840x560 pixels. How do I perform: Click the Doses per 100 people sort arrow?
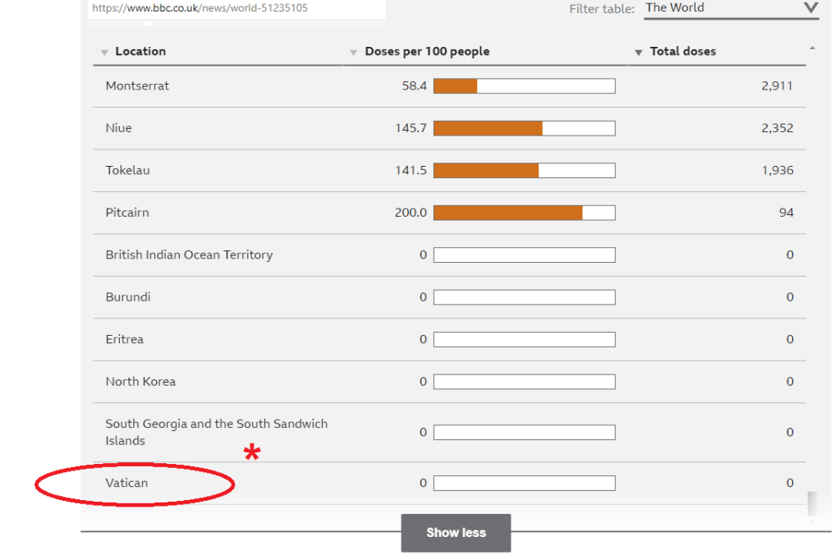click(x=354, y=53)
